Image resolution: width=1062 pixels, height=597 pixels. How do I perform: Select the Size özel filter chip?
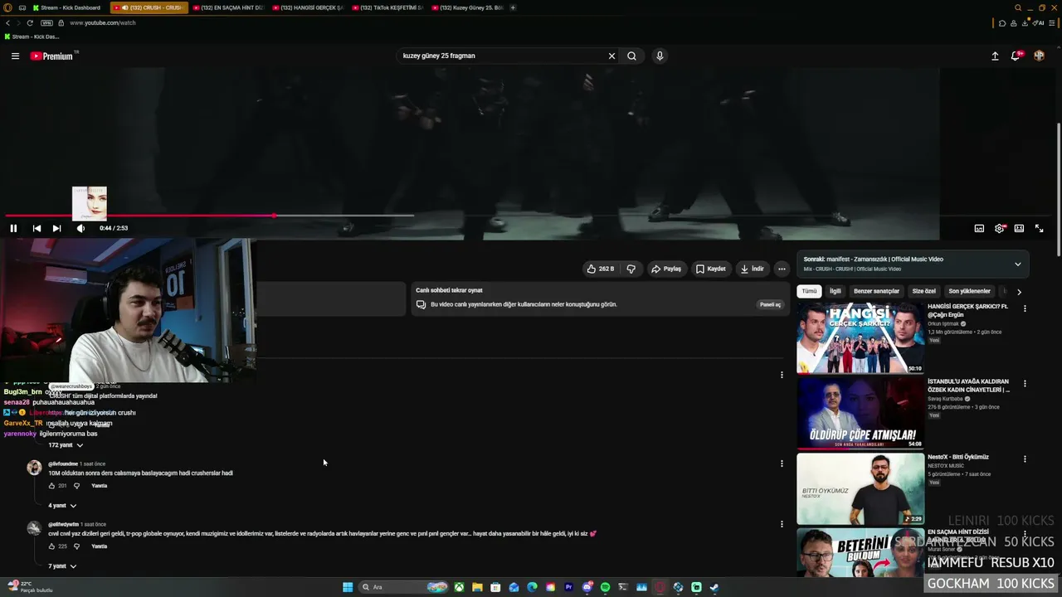tap(924, 291)
